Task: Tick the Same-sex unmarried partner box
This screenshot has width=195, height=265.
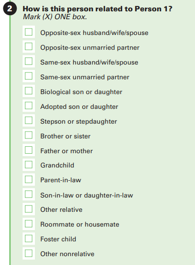Action: 28,76
